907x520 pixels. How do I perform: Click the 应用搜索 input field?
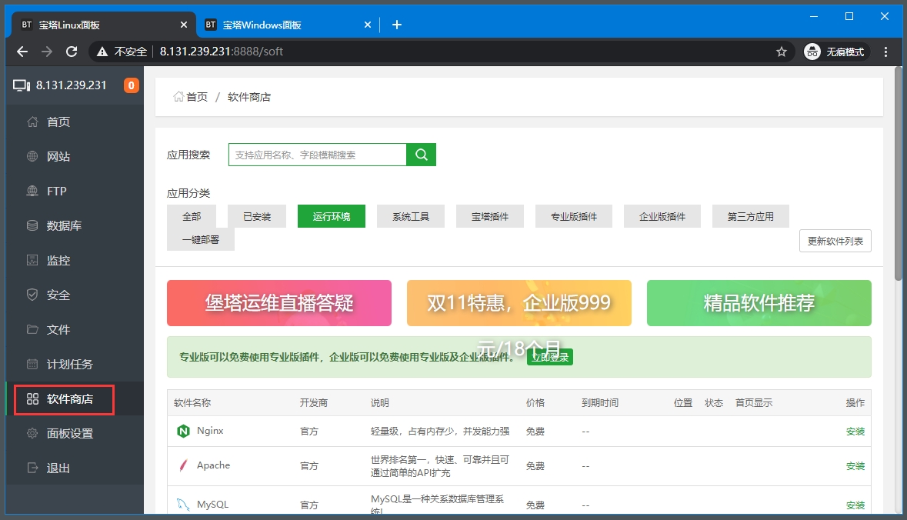point(317,155)
